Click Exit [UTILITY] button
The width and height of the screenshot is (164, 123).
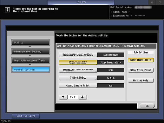[26, 116]
